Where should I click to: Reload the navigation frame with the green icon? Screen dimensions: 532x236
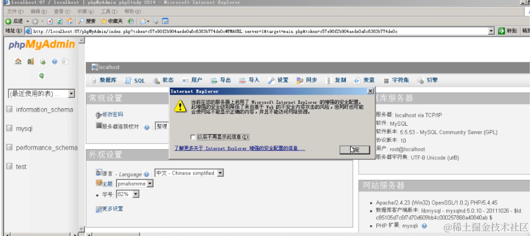click(42, 76)
